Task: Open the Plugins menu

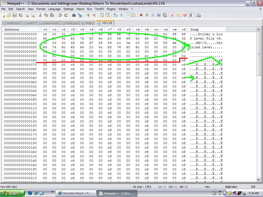Action: click(x=111, y=9)
